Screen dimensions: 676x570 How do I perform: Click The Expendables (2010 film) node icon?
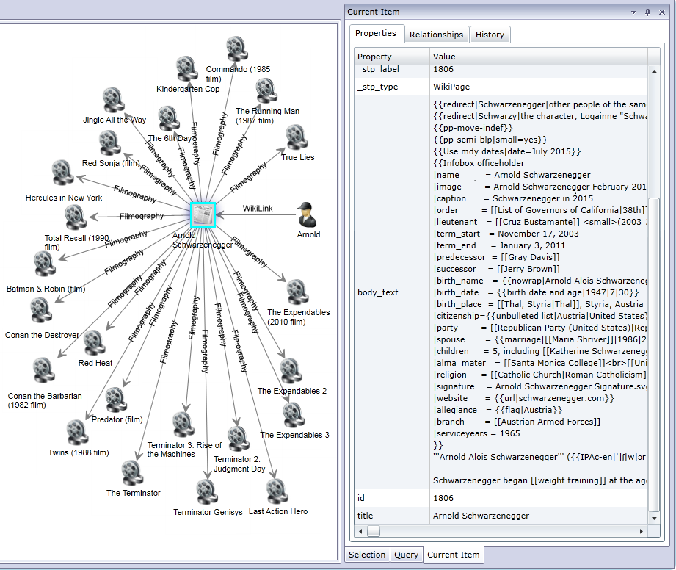297,292
